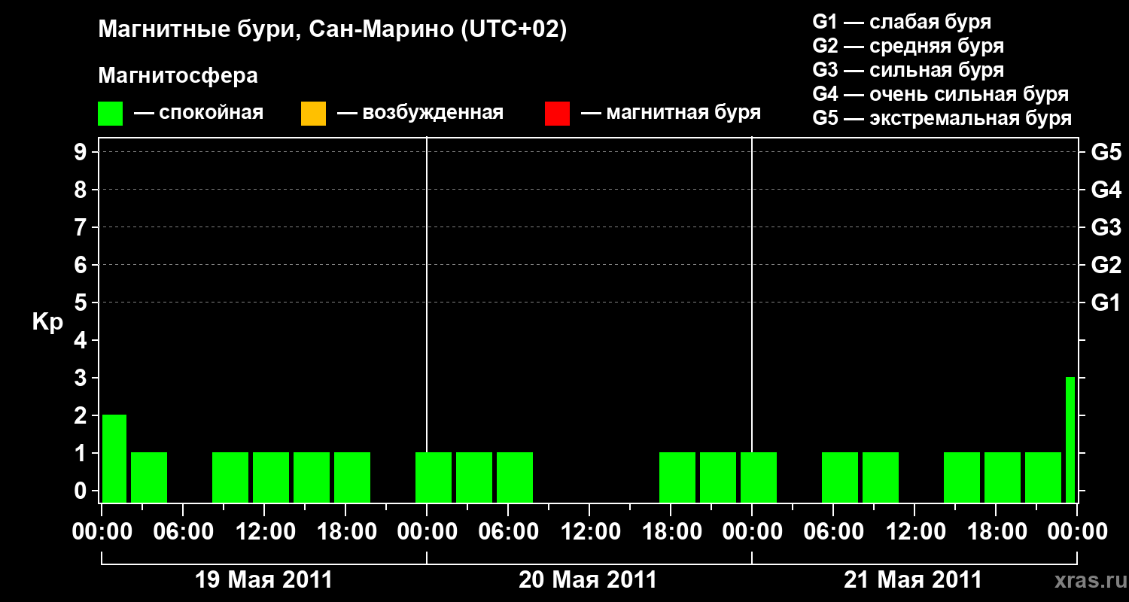Click the '20 Мая 2011' date label
1129x602 pixels.
pyautogui.click(x=588, y=580)
